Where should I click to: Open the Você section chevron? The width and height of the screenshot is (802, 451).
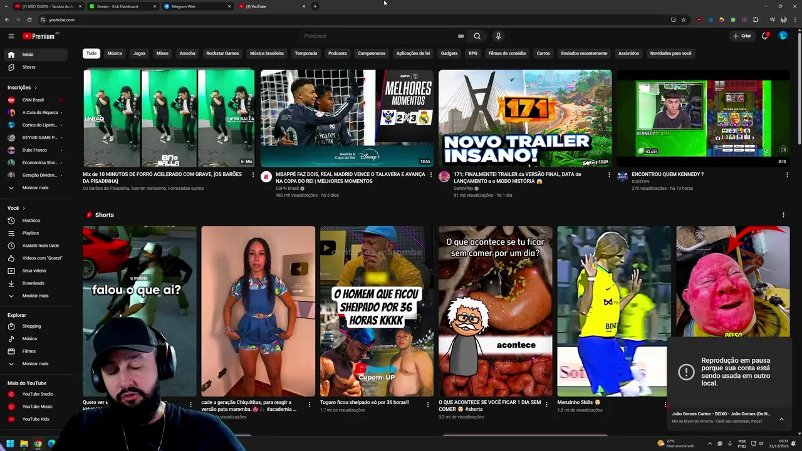[x=24, y=208]
